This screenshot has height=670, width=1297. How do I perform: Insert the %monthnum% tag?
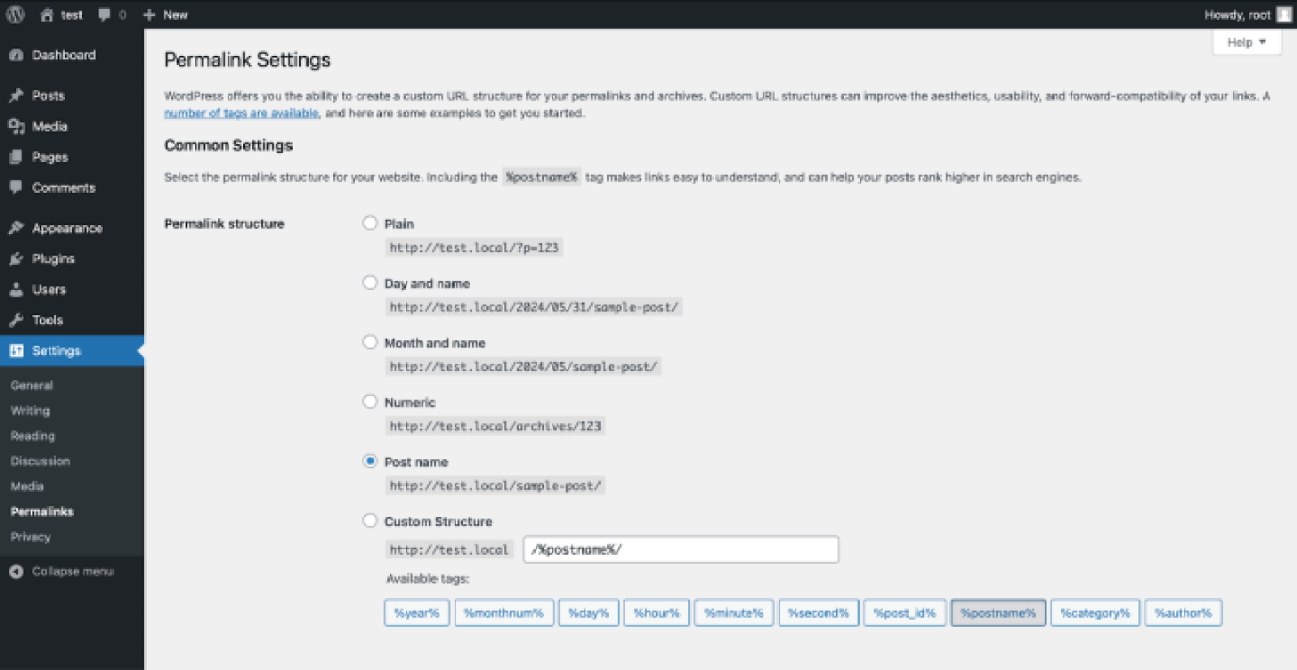(504, 613)
